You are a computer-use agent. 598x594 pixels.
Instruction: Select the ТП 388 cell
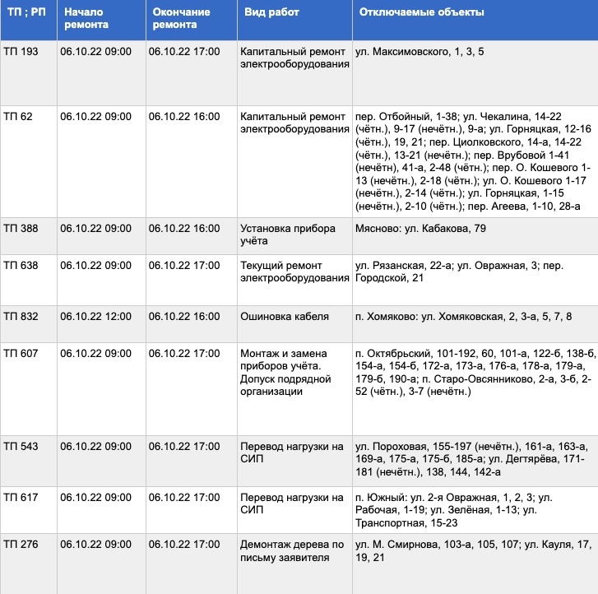click(x=21, y=229)
